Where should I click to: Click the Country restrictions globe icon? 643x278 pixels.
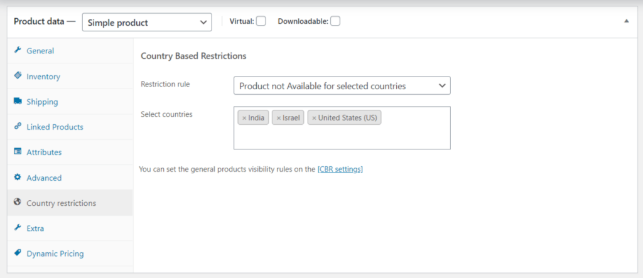pyautogui.click(x=18, y=203)
